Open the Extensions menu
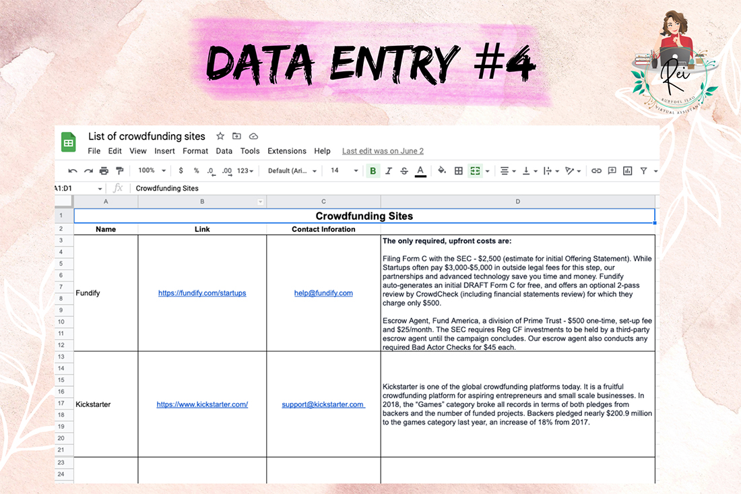Viewport: 741px width, 494px height. [287, 151]
